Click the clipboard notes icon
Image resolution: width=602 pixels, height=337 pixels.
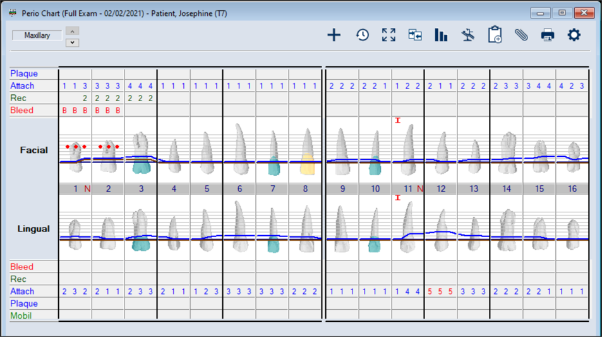coord(495,35)
